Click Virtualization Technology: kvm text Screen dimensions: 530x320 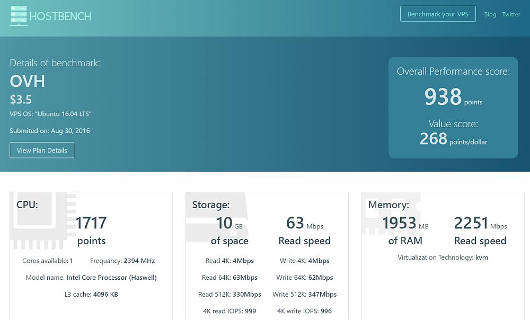click(x=443, y=257)
